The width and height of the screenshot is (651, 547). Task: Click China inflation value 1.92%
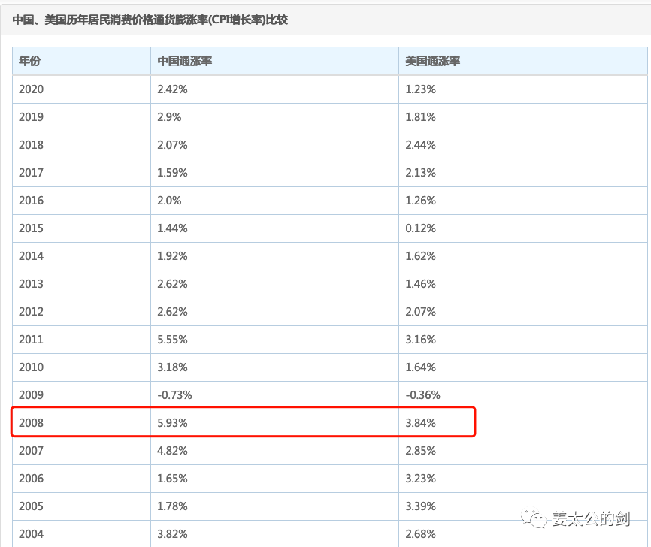click(x=172, y=256)
